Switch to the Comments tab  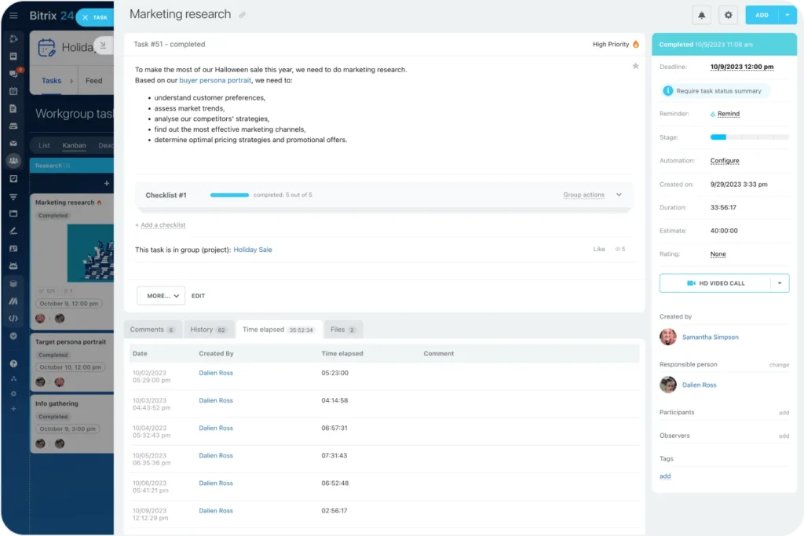click(152, 330)
